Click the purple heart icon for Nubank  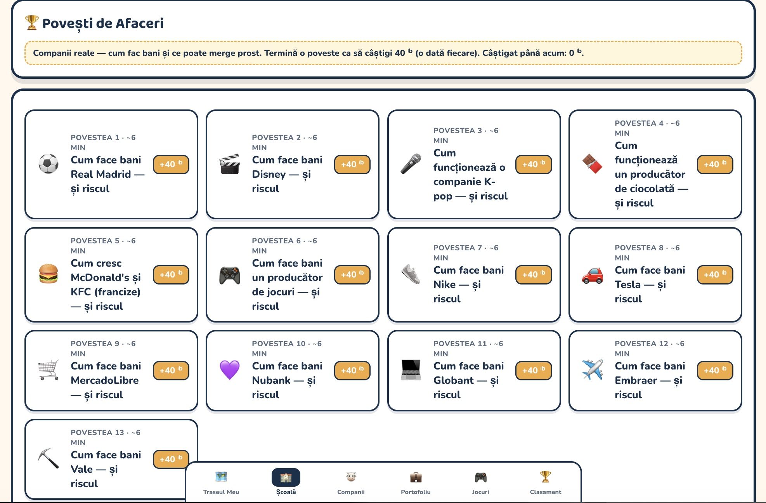pyautogui.click(x=230, y=370)
